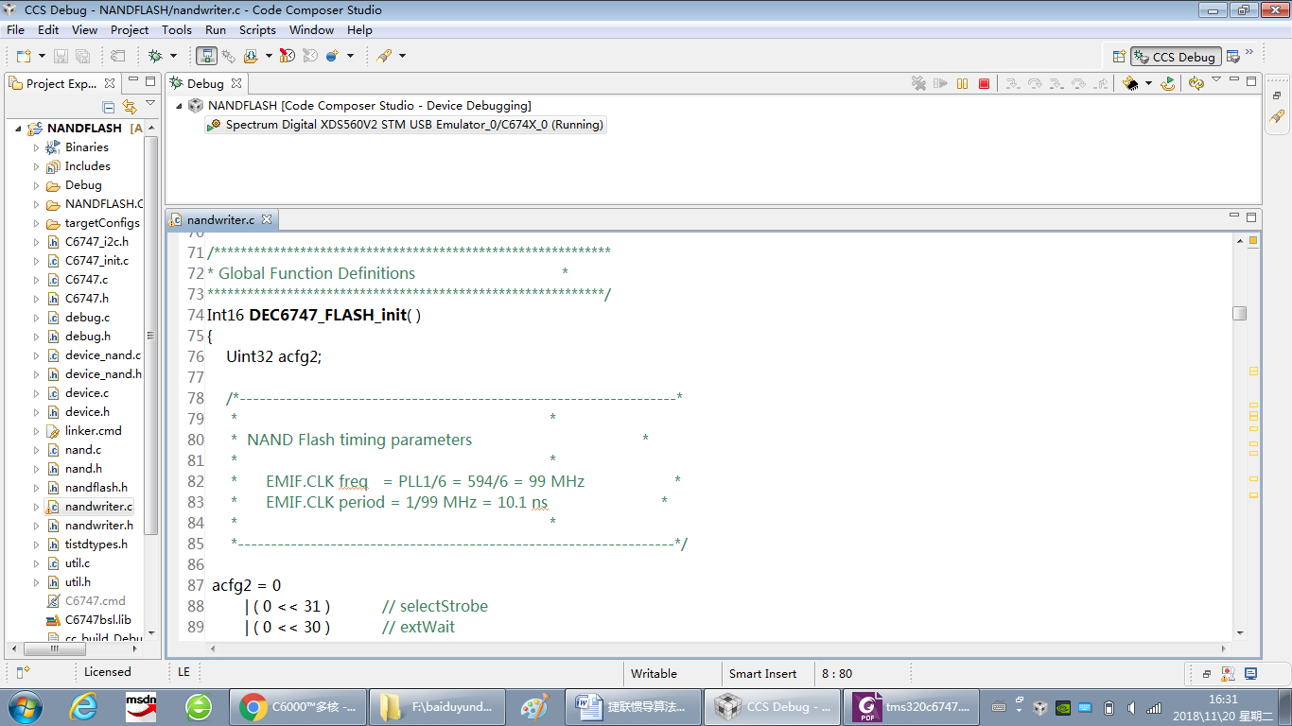Open the Run menu
This screenshot has width=1292, height=726.
pos(216,30)
